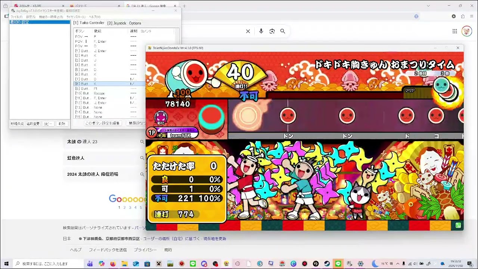
Task: Click the 機能 column header in JoyToKey
Action: [111, 31]
